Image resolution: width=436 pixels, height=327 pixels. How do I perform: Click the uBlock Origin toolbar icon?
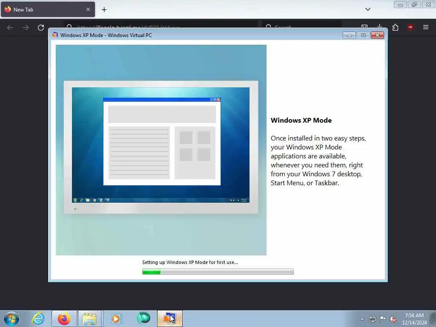[410, 27]
